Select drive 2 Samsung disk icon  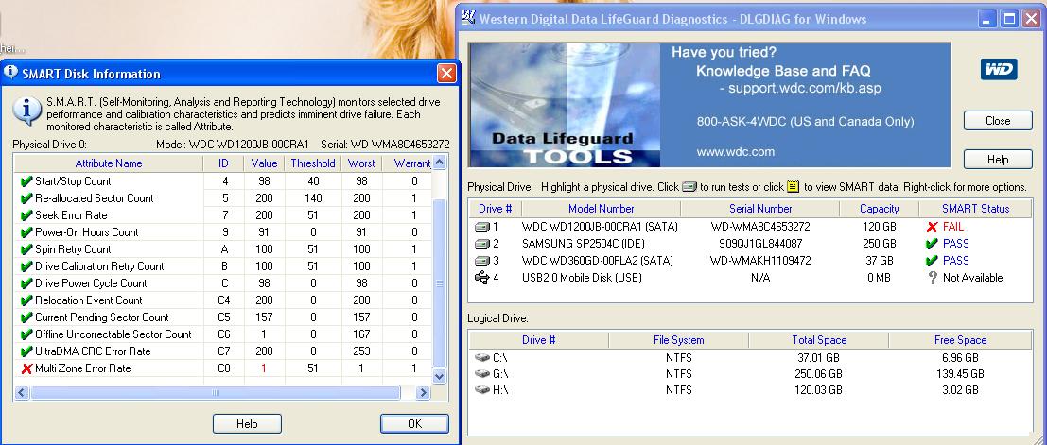[x=482, y=244]
